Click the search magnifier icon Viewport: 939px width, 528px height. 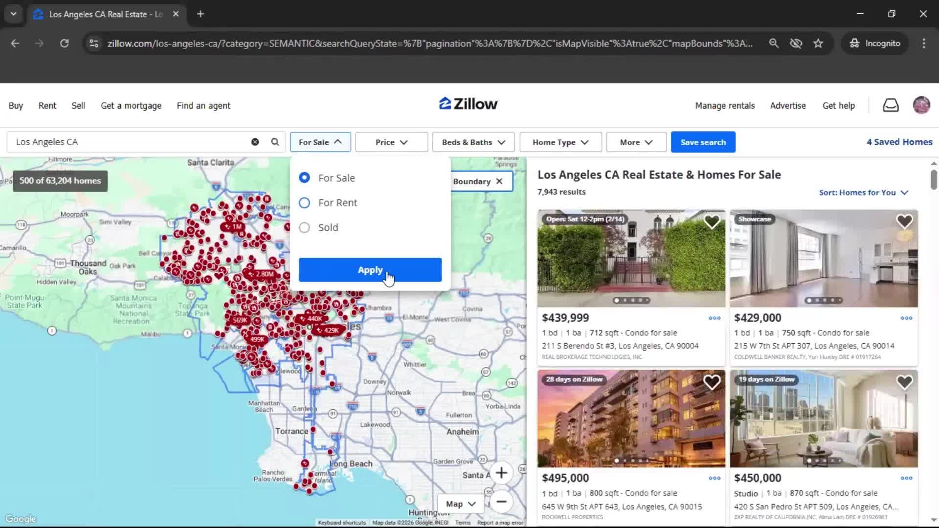pos(274,142)
